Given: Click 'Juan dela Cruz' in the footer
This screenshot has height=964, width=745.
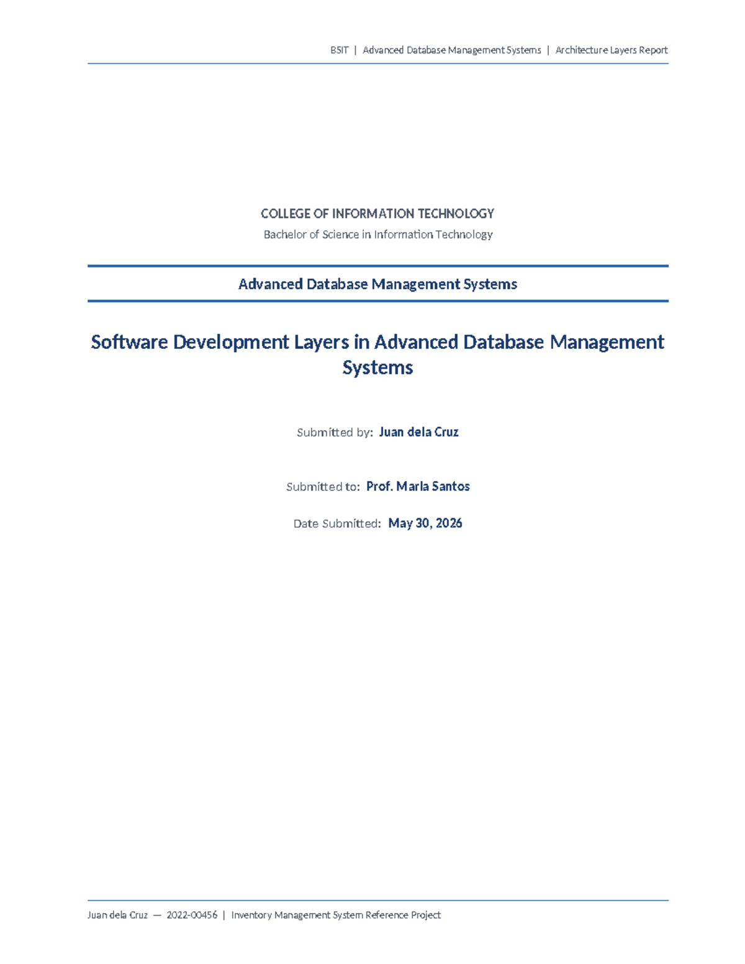Looking at the screenshot, I should [118, 915].
